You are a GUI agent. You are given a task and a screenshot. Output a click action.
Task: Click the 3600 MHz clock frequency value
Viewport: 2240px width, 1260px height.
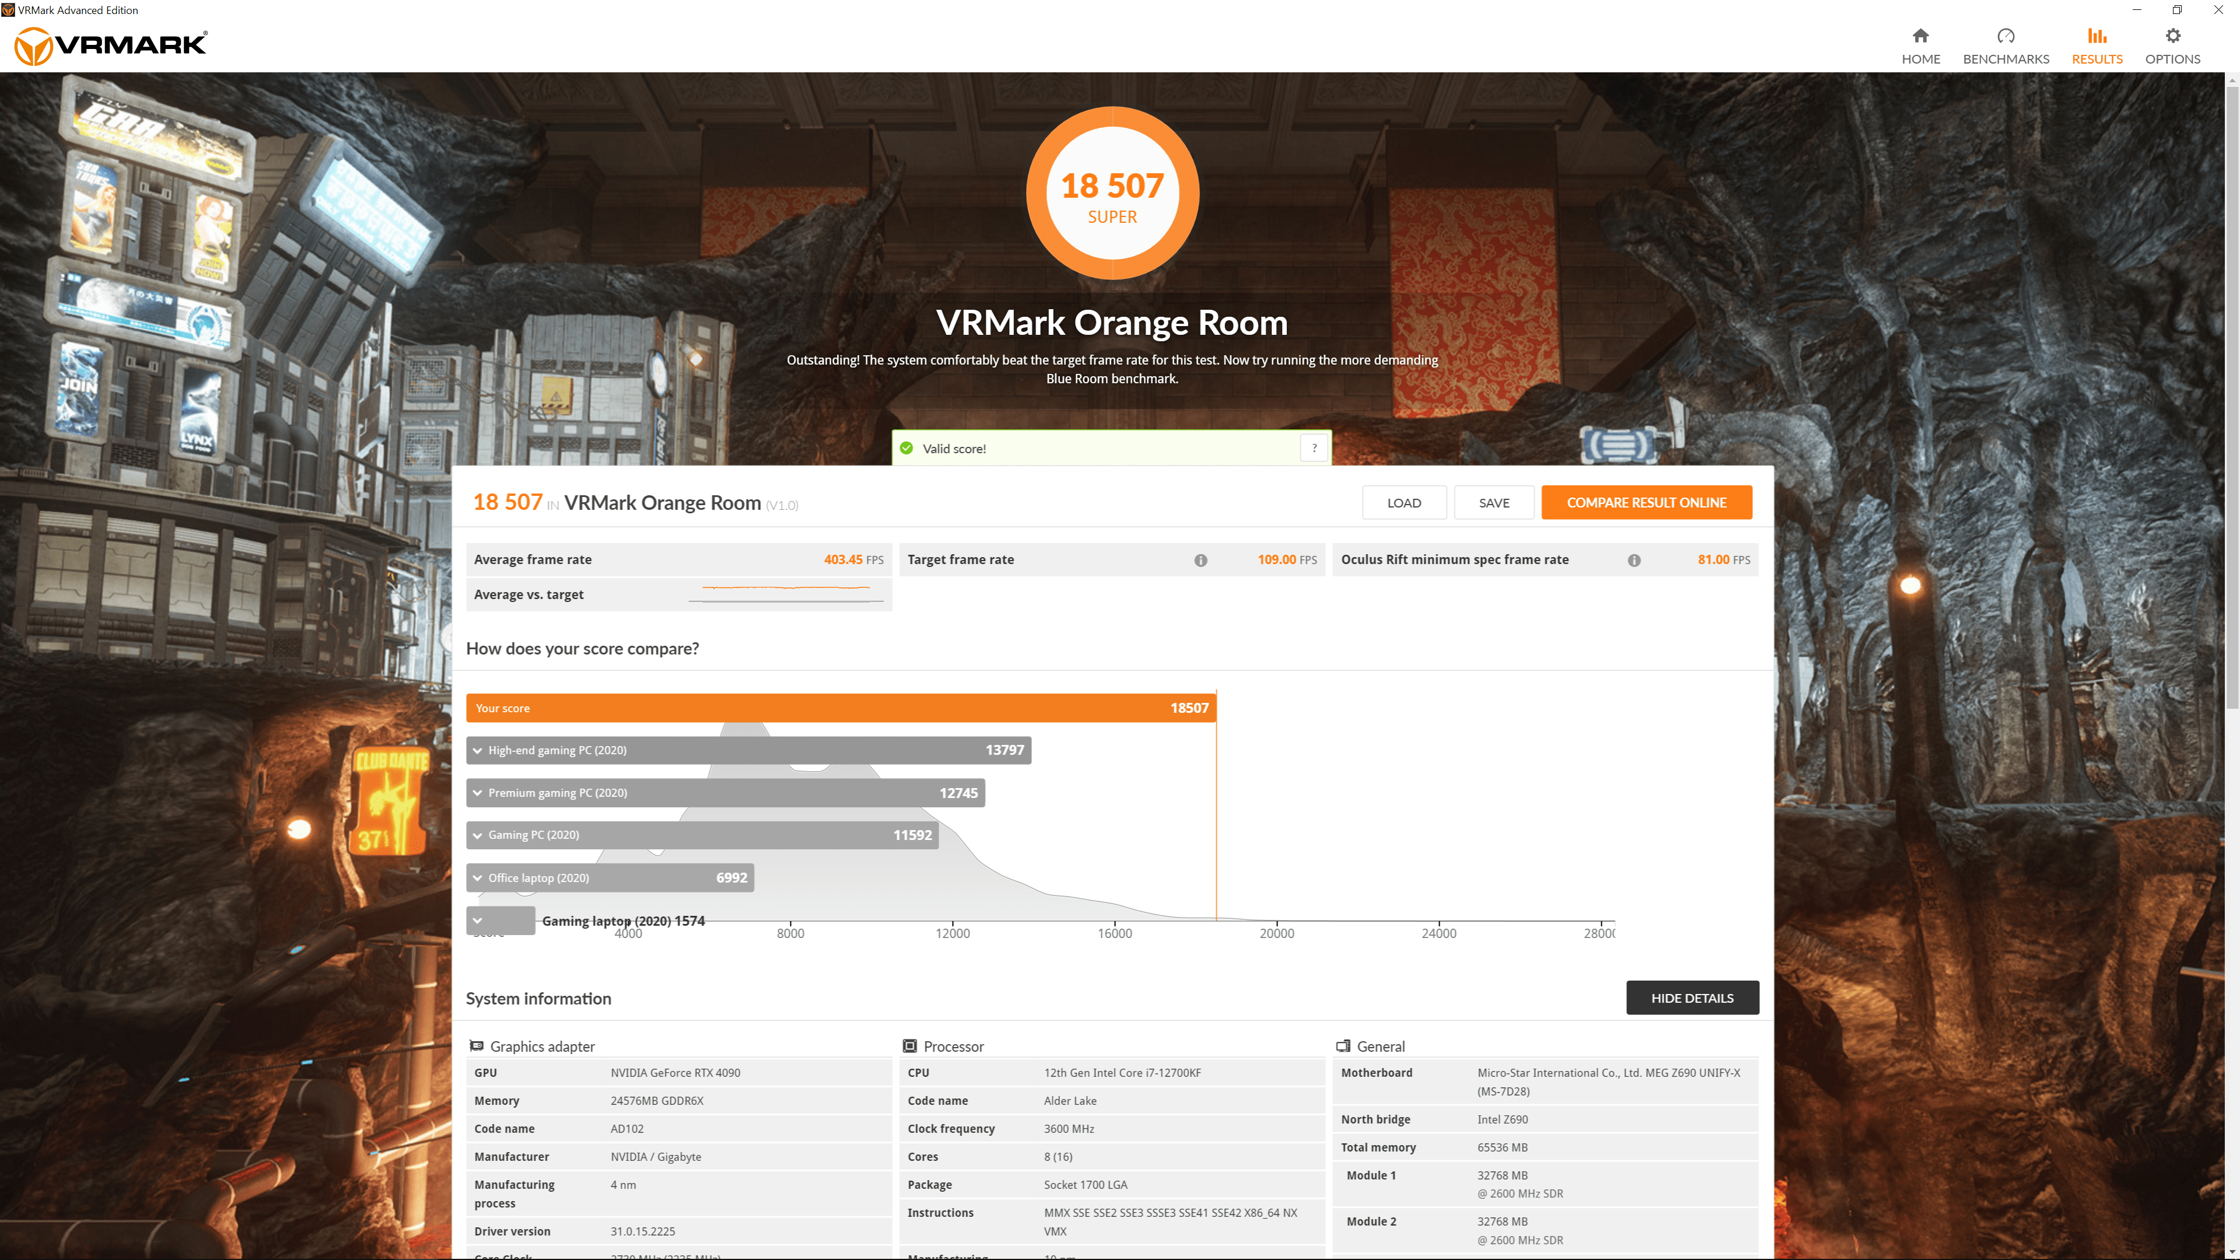point(1069,1129)
